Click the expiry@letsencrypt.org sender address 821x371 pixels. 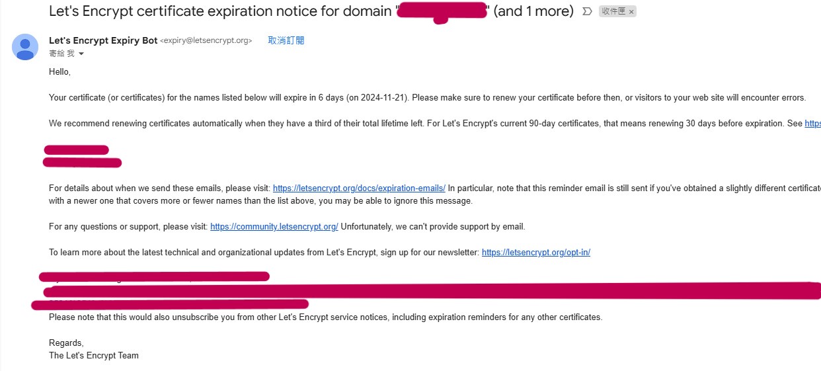click(206, 40)
